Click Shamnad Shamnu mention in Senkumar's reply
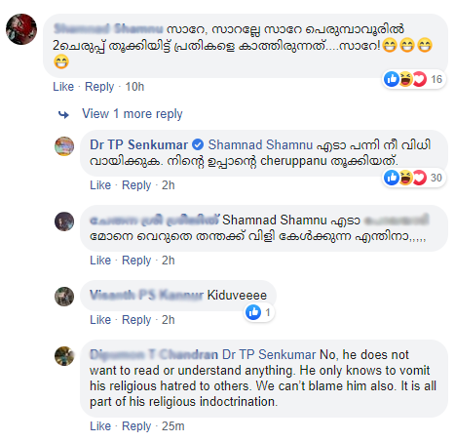 coord(260,144)
